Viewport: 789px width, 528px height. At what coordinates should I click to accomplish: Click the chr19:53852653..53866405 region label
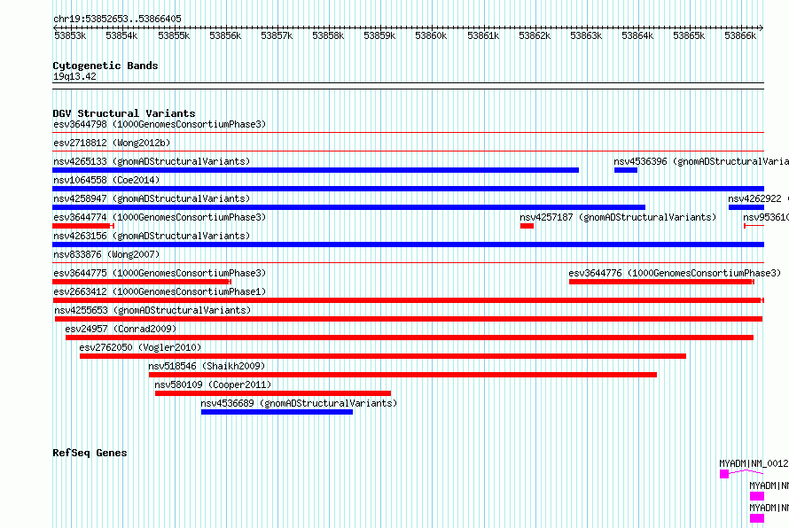click(117, 19)
